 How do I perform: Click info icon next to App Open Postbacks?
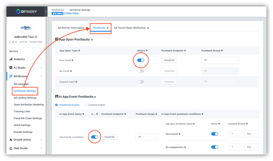[x=92, y=40]
